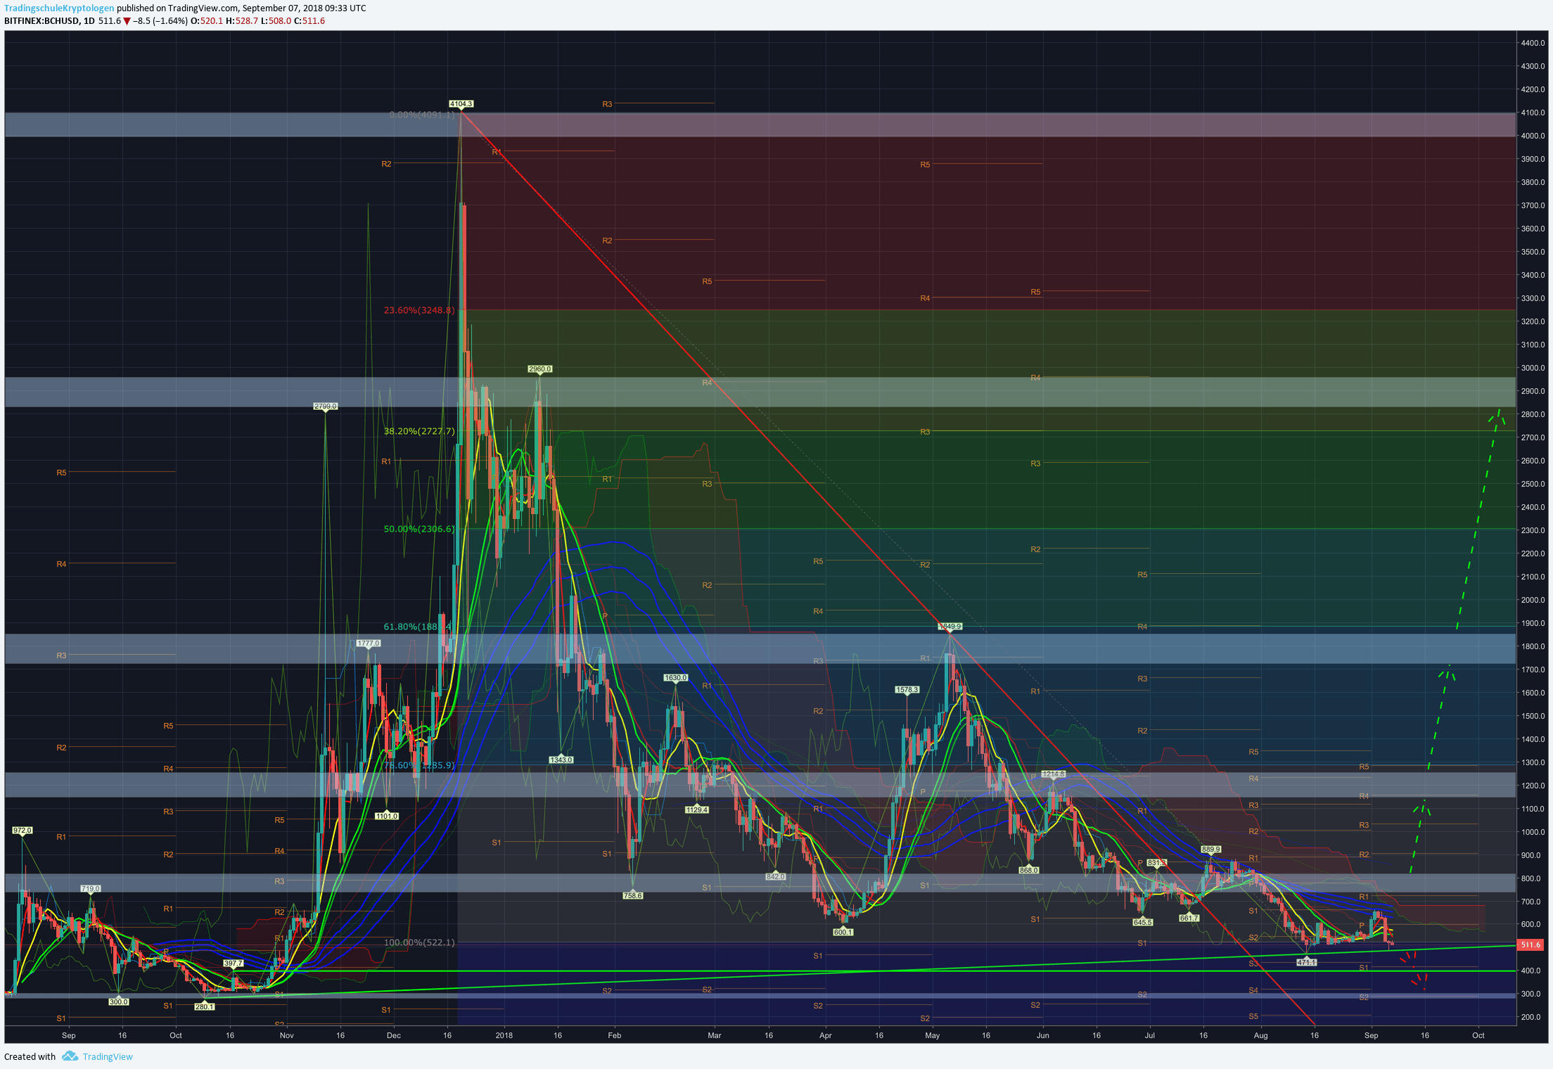
Task: Click the 100.00%(522.1) Fibonacci level label
Action: coord(419,942)
